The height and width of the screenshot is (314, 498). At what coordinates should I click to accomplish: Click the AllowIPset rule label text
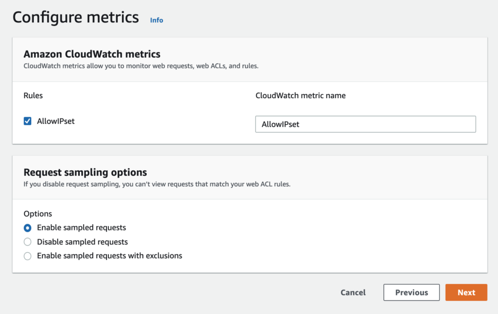pos(56,121)
